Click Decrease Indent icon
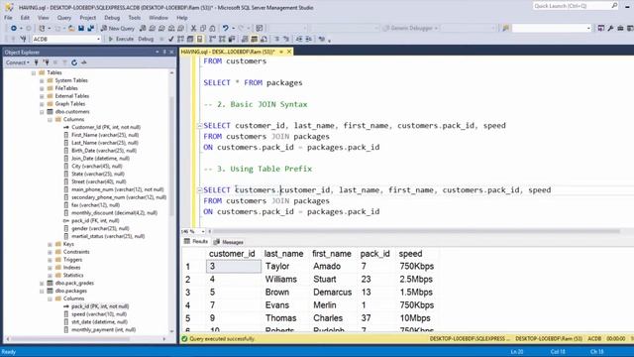634x357 pixels. (x=299, y=39)
